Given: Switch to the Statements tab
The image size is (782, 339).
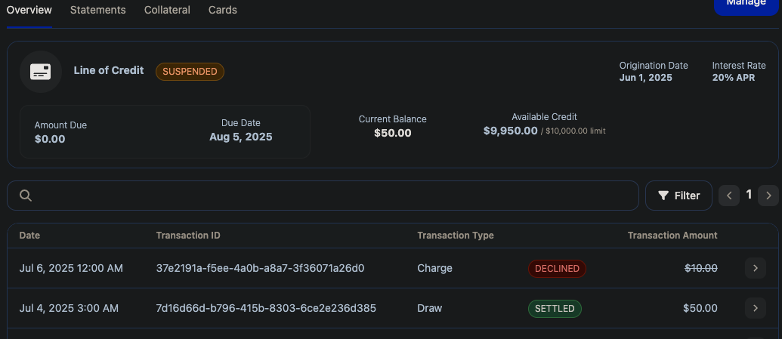Looking at the screenshot, I should (x=97, y=10).
